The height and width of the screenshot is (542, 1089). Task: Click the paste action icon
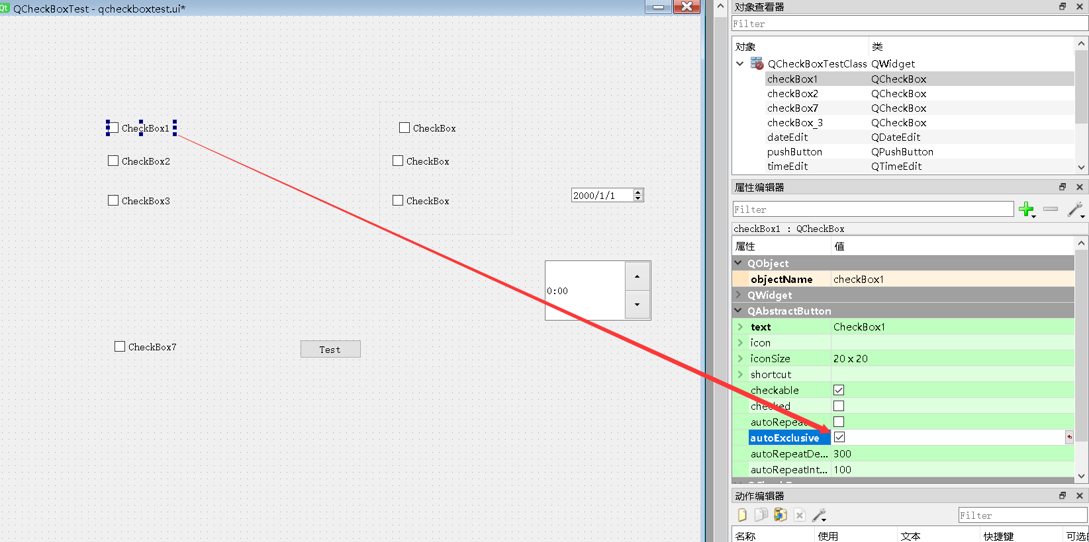[781, 515]
